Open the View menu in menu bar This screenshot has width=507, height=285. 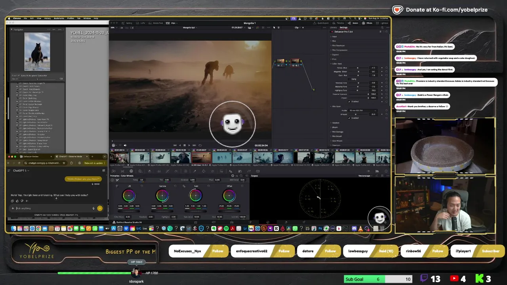[39, 18]
